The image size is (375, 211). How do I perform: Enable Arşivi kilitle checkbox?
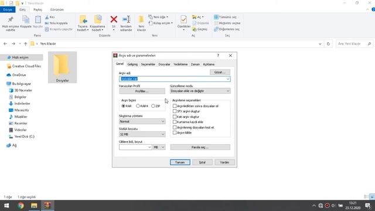pyautogui.click(x=175, y=133)
